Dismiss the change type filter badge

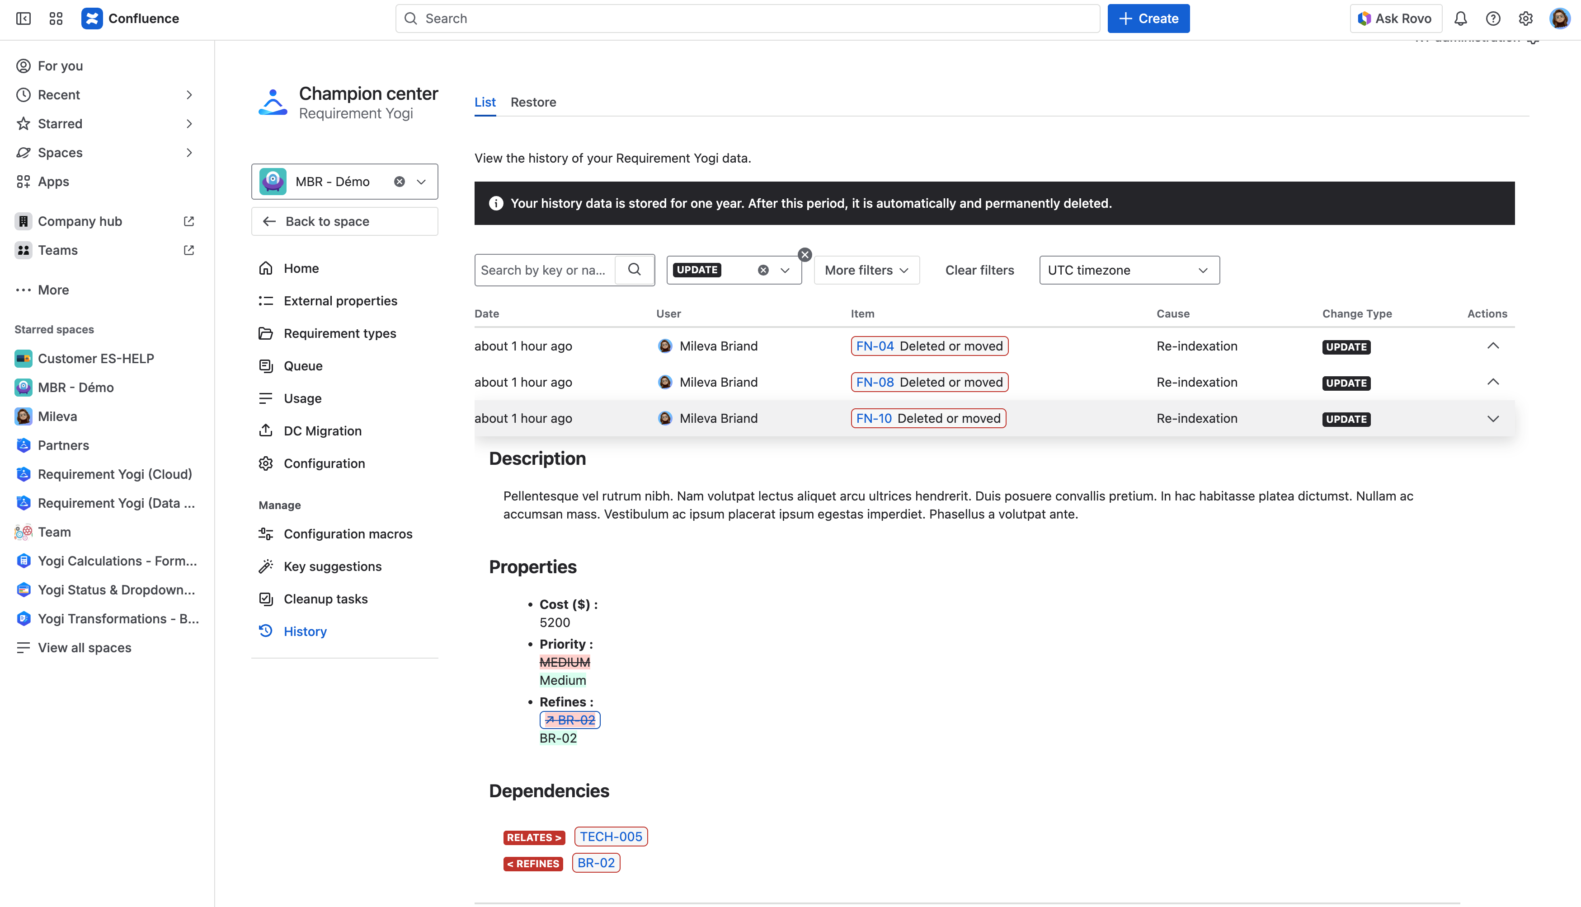click(x=805, y=255)
